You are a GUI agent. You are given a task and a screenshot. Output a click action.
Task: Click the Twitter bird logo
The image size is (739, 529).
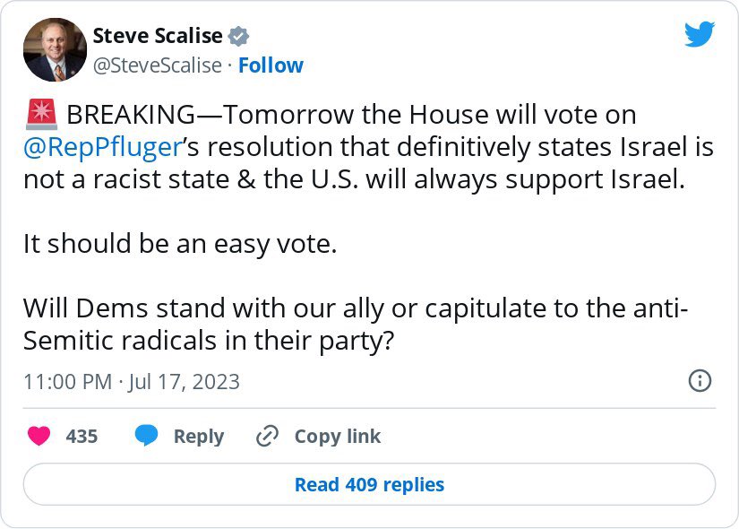[700, 35]
